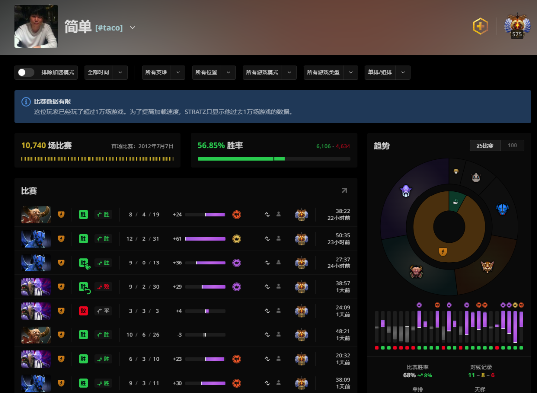Click the 56.85% 胜率 heading
The image size is (537, 393).
[220, 145]
